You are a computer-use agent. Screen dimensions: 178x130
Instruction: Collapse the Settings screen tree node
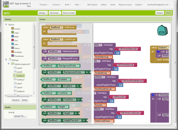6,60
